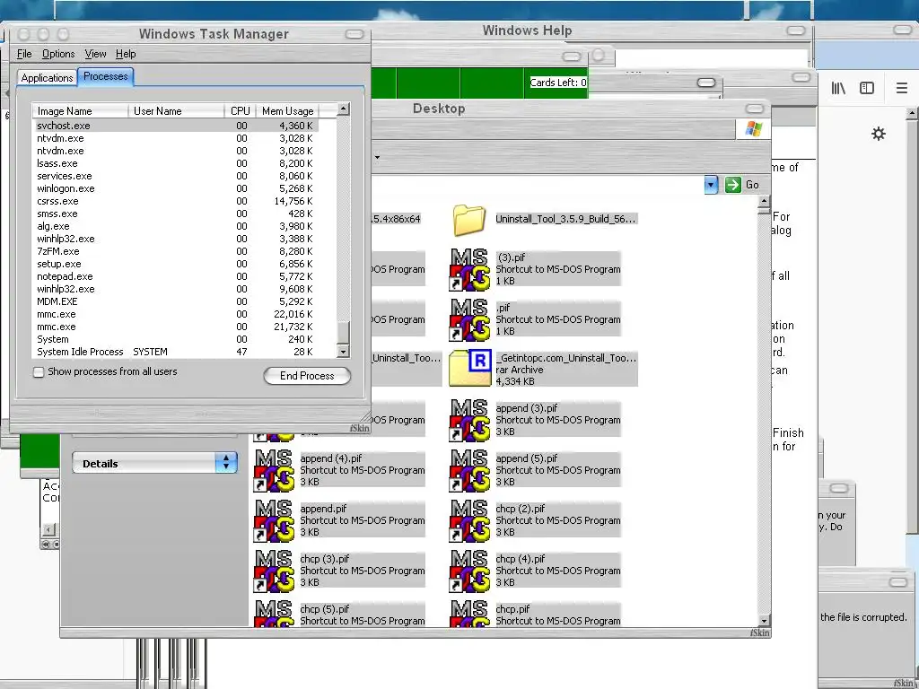Select the chcp (4).pif icon
The width and height of the screenshot is (919, 689).
(x=468, y=571)
